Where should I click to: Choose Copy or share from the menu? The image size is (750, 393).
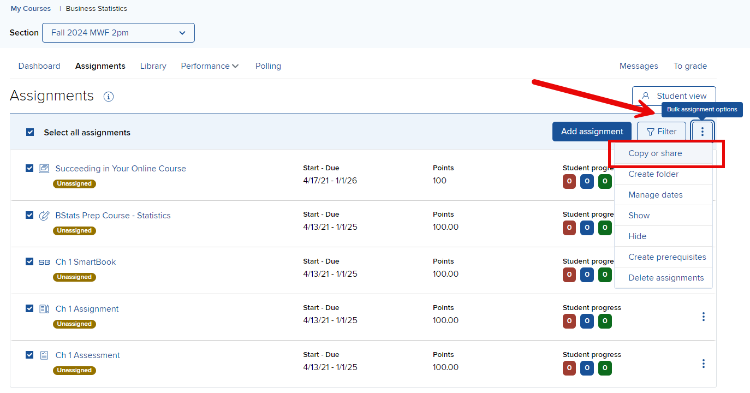coord(655,153)
